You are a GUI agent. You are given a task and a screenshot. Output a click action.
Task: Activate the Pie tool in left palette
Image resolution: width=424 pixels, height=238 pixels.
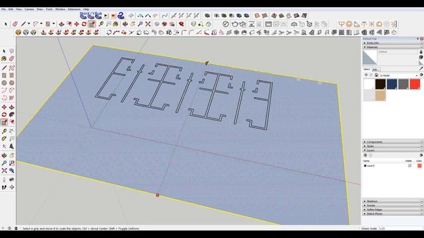tap(12, 98)
